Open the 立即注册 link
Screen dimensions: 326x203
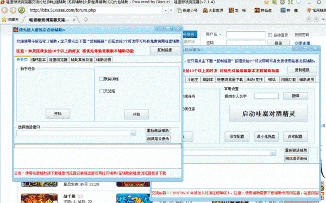(302, 43)
